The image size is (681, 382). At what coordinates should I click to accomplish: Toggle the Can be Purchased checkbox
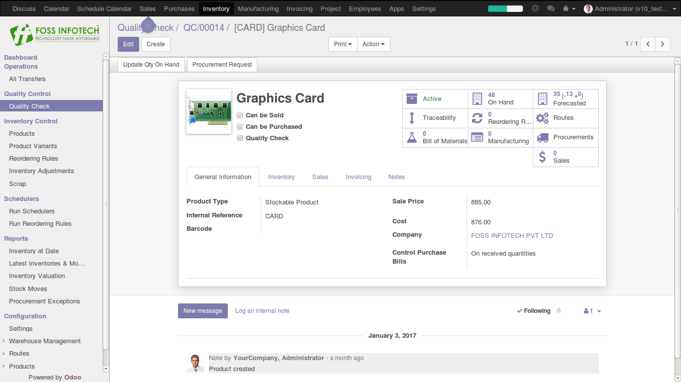click(240, 127)
